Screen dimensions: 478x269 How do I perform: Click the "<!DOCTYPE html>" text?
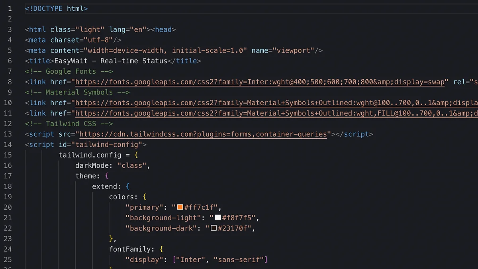tap(56, 8)
